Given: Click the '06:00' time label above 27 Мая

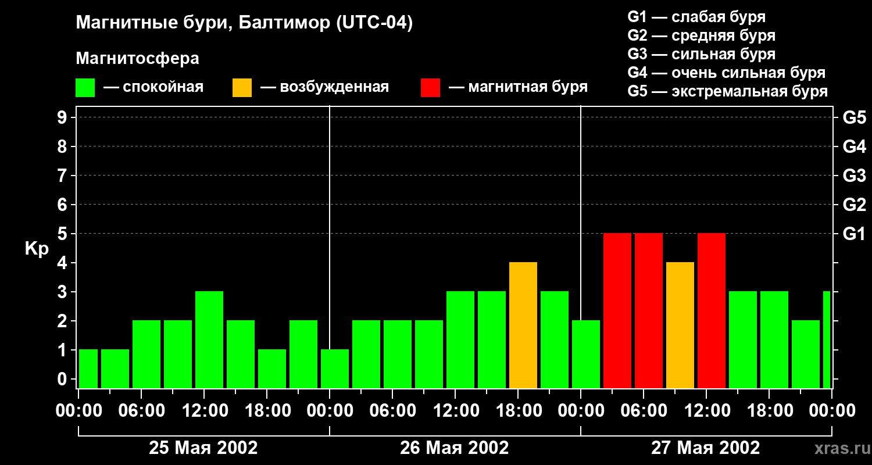Looking at the screenshot, I should point(644,410).
